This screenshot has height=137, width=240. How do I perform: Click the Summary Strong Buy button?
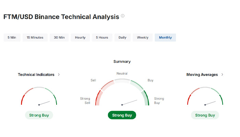[122, 115]
